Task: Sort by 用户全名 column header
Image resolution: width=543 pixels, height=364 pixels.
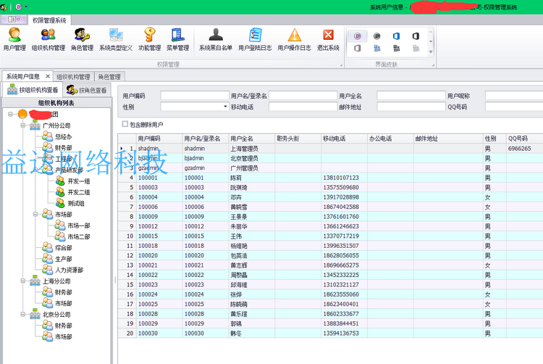Action: pos(251,138)
